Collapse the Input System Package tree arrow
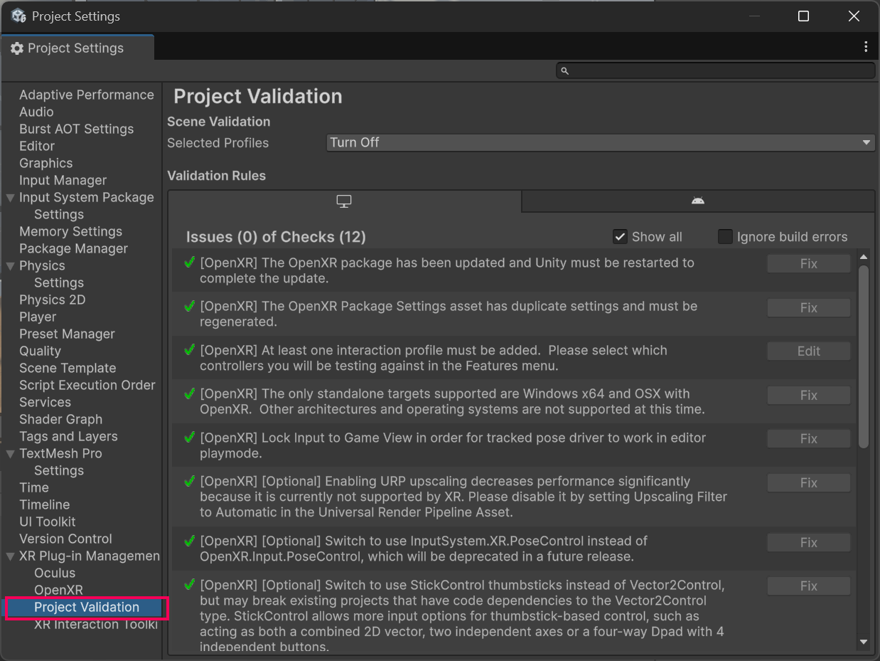 [x=11, y=198]
